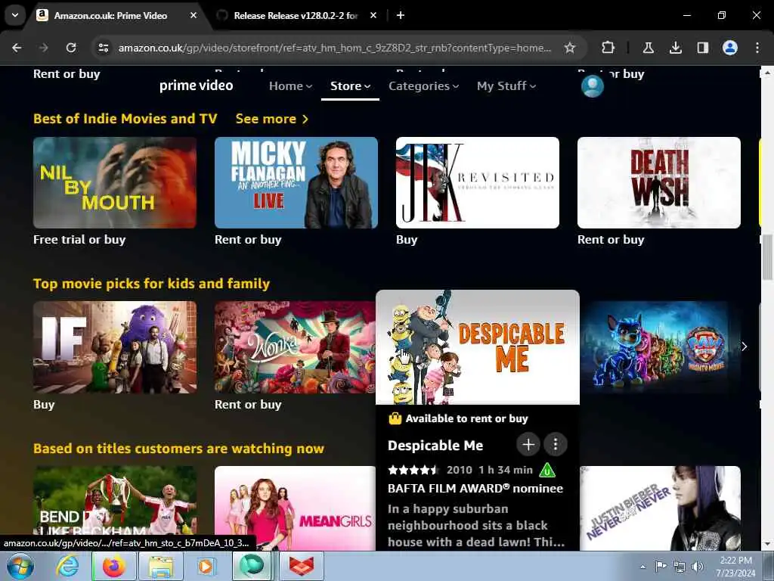The width and height of the screenshot is (774, 581).
Task: Open the IF movie thumbnail
Action: pos(115,347)
